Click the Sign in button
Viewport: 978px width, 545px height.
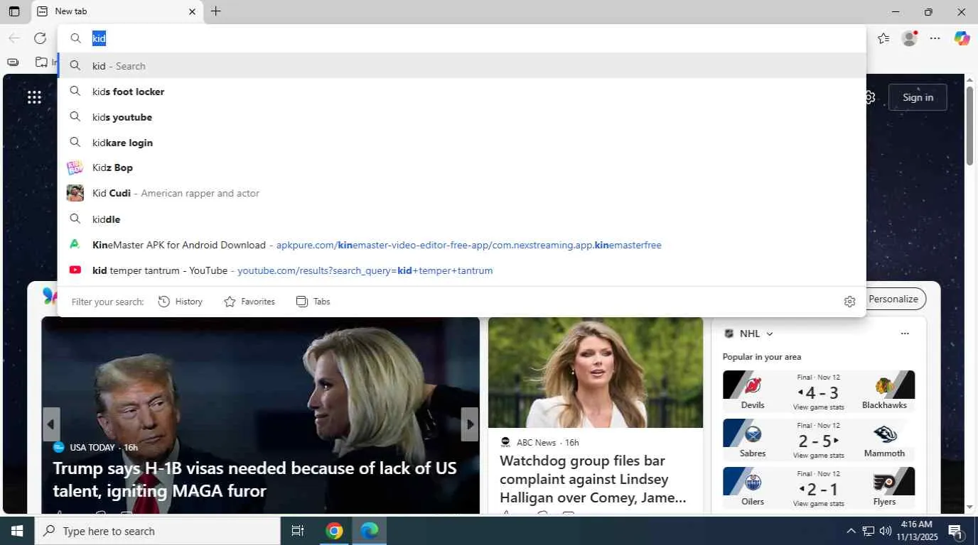point(918,97)
